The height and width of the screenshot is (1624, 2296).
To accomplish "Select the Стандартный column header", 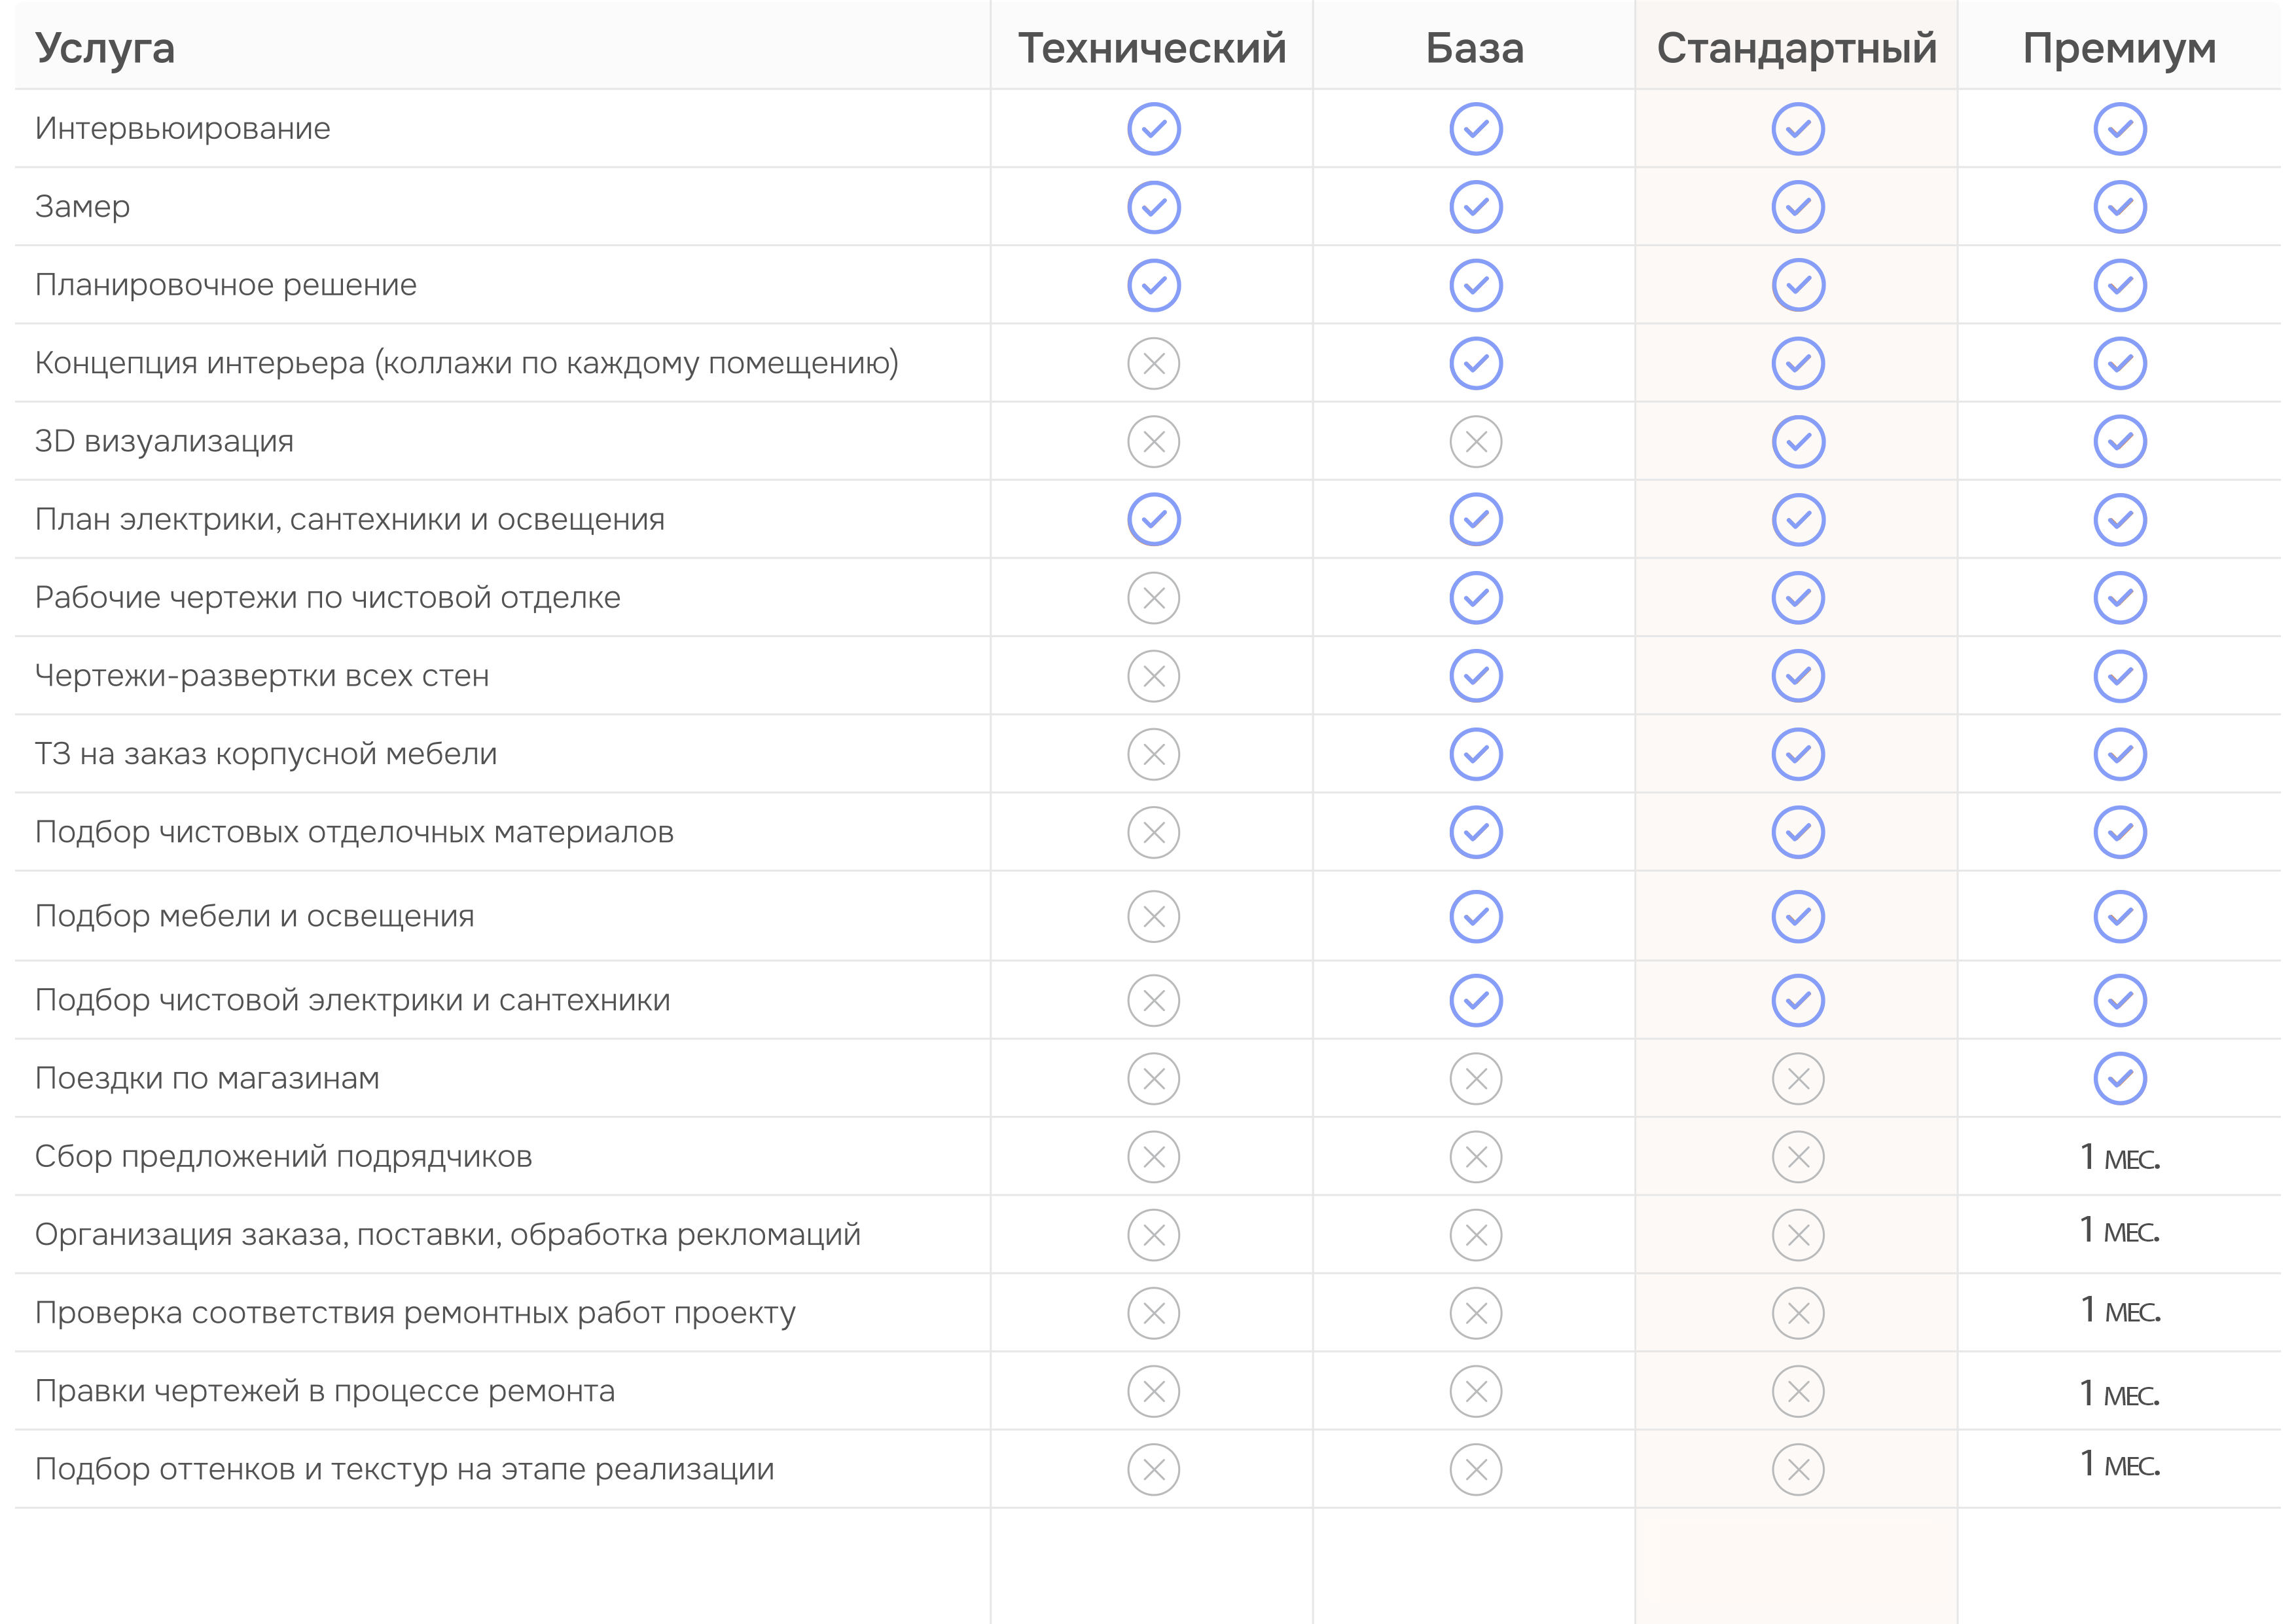I will pos(1797,49).
